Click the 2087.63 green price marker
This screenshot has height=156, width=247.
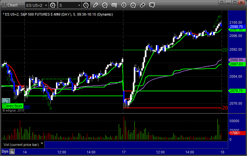click(x=237, y=64)
